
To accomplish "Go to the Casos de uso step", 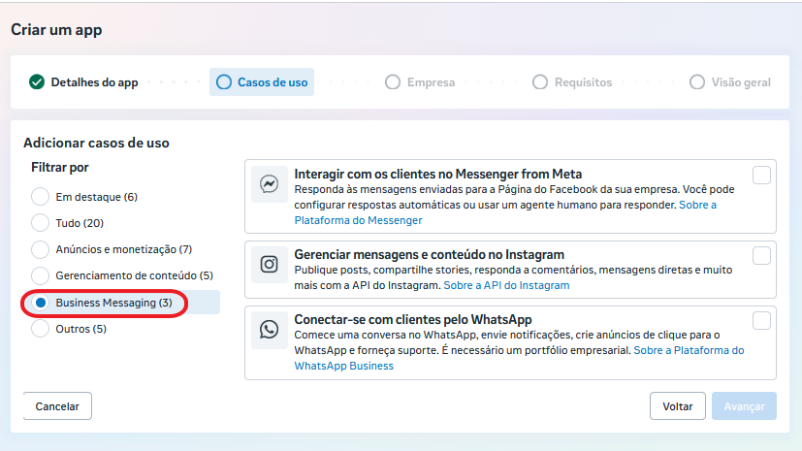I will point(262,81).
